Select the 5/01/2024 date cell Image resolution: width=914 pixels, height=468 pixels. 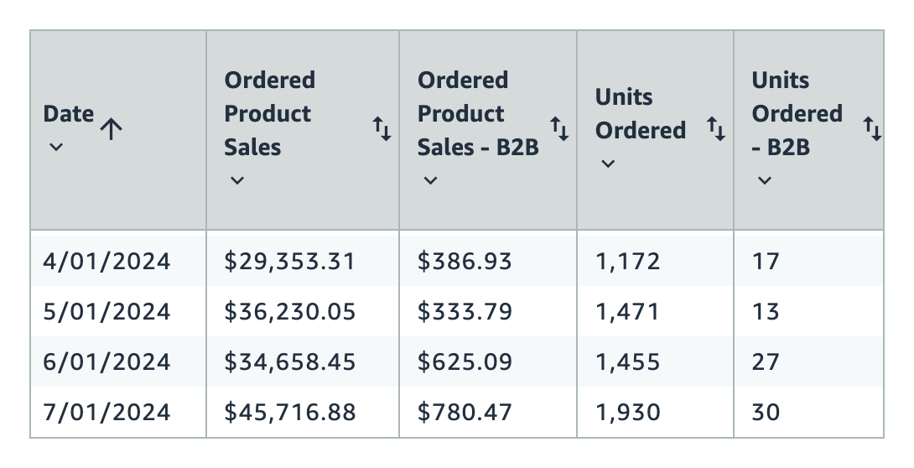pyautogui.click(x=106, y=312)
